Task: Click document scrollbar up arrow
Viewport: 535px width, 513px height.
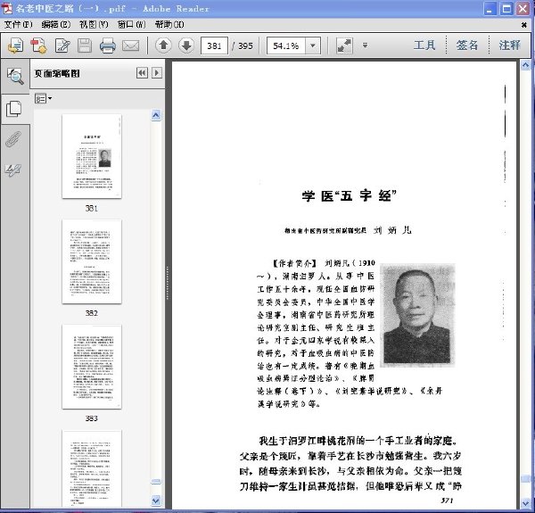Action: click(x=525, y=65)
